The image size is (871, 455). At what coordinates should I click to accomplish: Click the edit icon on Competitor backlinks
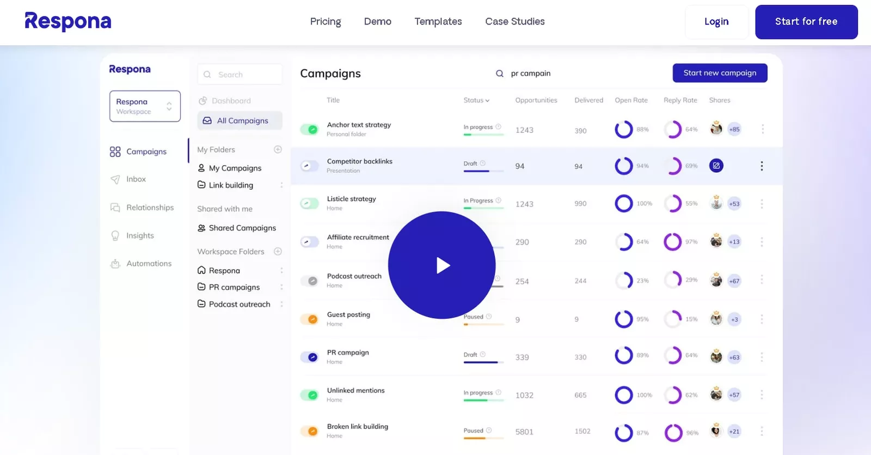pos(716,166)
